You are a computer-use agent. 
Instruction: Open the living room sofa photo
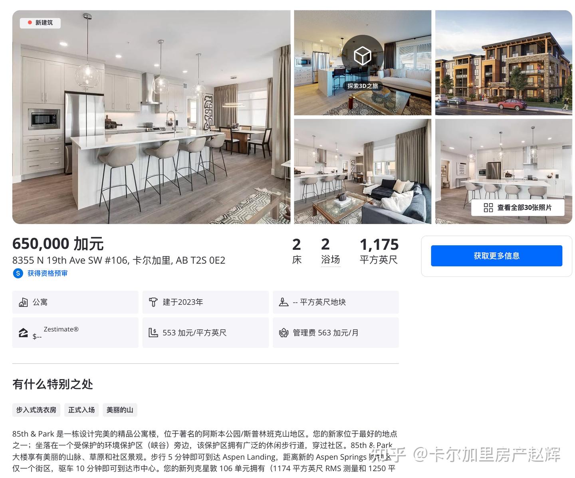(363, 171)
